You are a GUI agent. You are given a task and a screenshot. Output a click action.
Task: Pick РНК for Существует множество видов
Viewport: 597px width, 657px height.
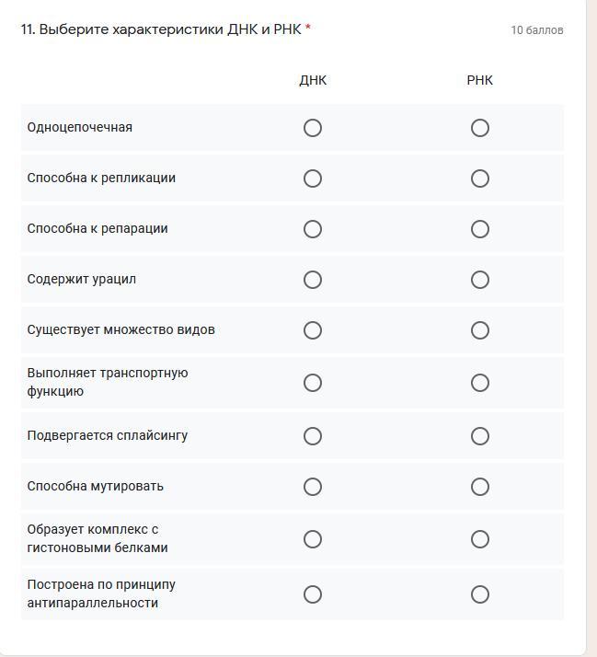[x=480, y=330]
